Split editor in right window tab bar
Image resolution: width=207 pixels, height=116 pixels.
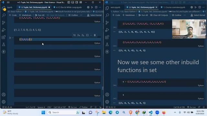[200, 7]
